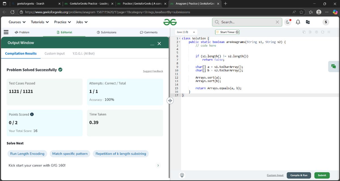The width and height of the screenshot is (340, 181).
Task: Collapse code fold arrow on line 2
Action: pyautogui.click(x=180, y=42)
